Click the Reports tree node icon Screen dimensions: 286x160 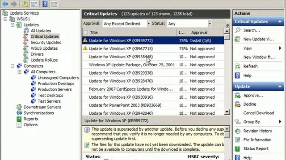(x=19, y=119)
